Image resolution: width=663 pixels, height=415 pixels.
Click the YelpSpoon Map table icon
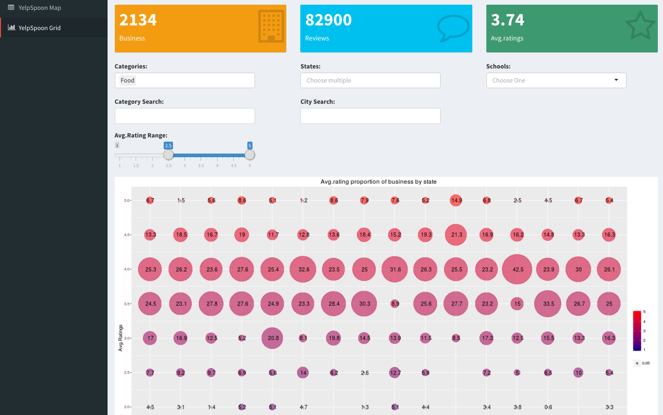[x=11, y=8]
